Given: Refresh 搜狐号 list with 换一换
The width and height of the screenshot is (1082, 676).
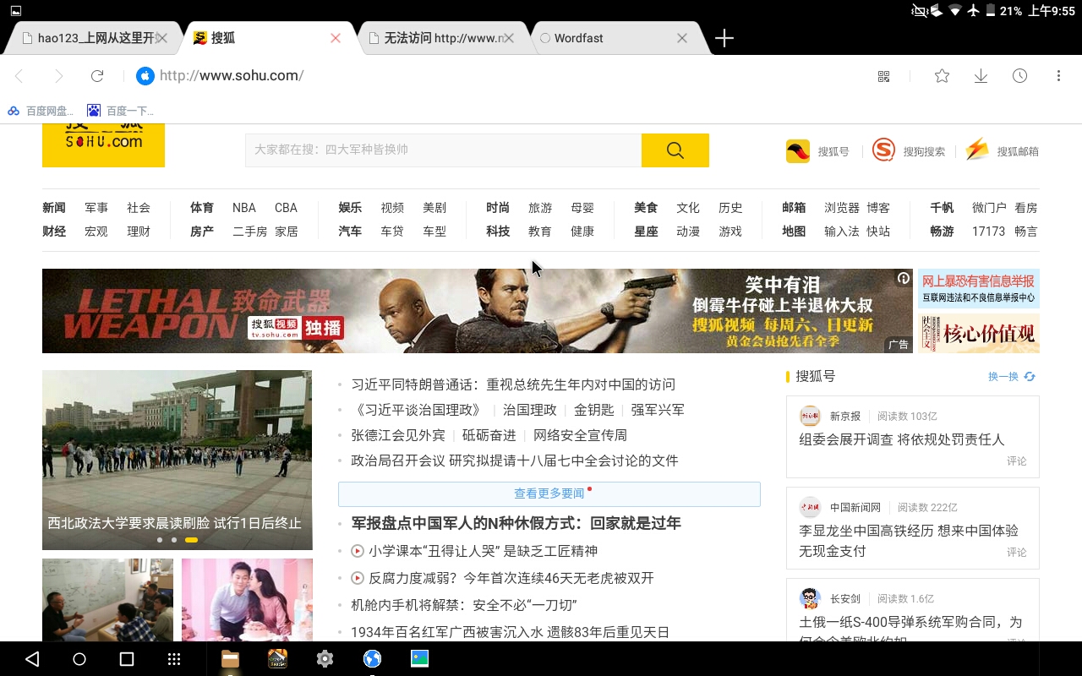Looking at the screenshot, I should [1012, 377].
